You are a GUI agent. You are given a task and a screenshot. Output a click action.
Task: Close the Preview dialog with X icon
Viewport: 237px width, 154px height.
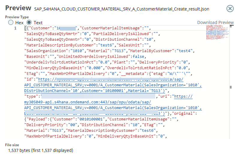click(x=230, y=8)
